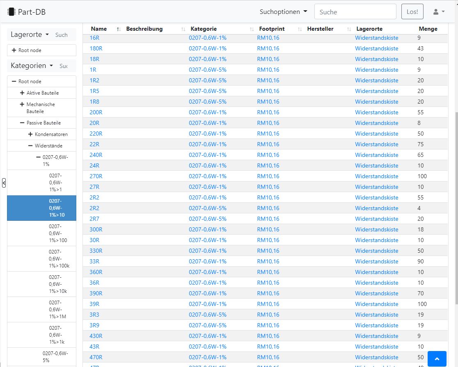This screenshot has width=458, height=367.
Task: Sort table by Name column arrows
Action: point(119,29)
